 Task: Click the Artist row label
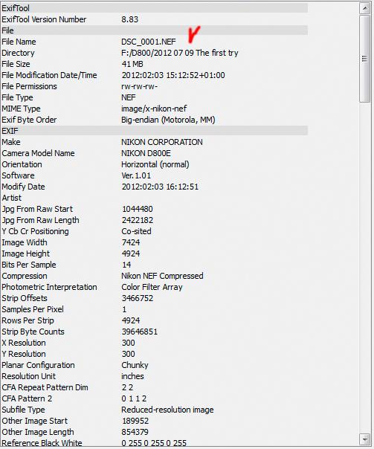coord(11,198)
